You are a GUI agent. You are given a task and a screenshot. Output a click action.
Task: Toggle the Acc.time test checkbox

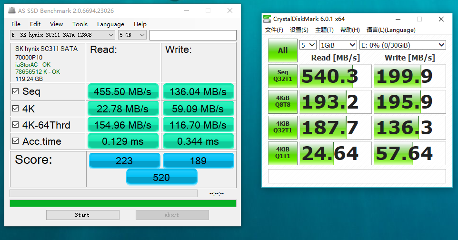point(16,141)
